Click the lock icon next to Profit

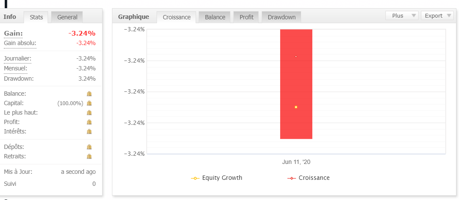(89, 122)
